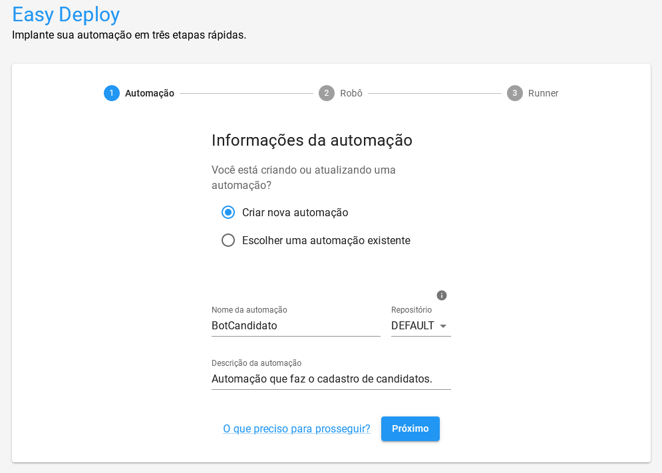The width and height of the screenshot is (662, 473).
Task: Select Escolher uma automação existente radio button
Action: [x=228, y=240]
